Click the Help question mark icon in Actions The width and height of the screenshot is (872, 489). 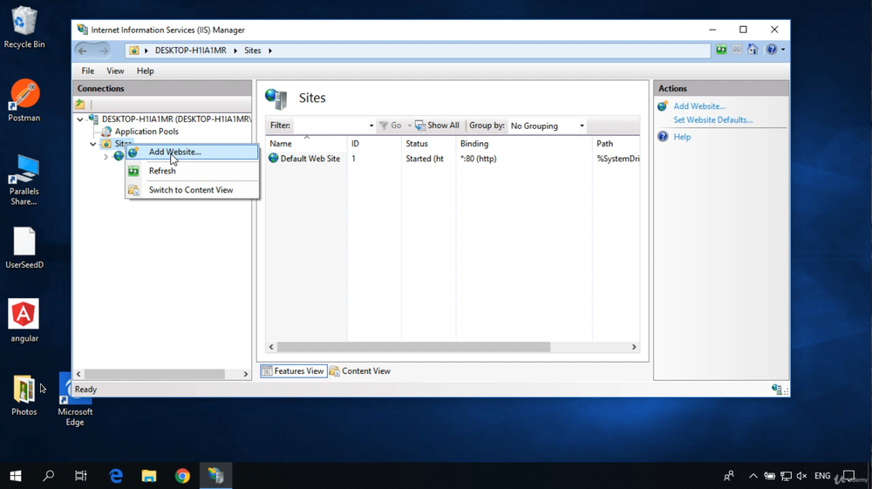tap(663, 137)
